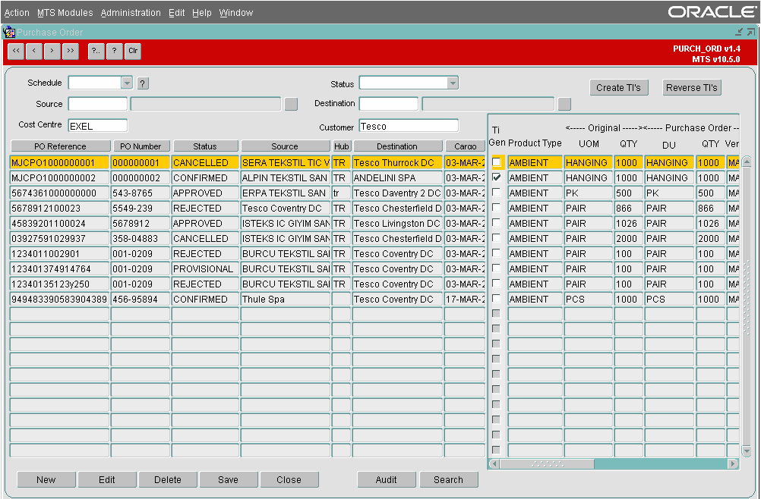Screen dimensions: 761x499
Task: Click the Reverse TI's button
Action: [x=692, y=88]
